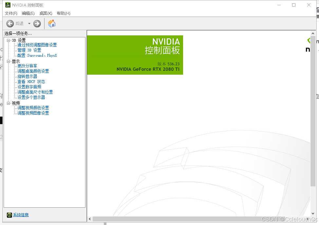
Task: Minimize the NVIDIA 控制面板 window
Action: (x=279, y=5)
